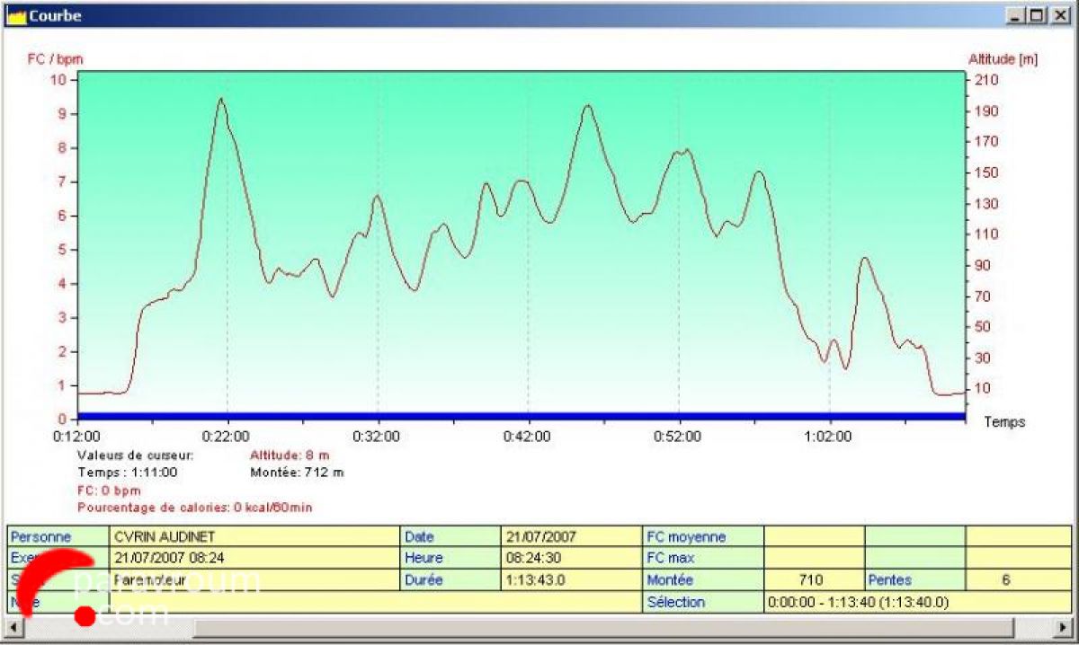Image resolution: width=1079 pixels, height=645 pixels.
Task: Select the Montée value 710
Action: coord(813,580)
